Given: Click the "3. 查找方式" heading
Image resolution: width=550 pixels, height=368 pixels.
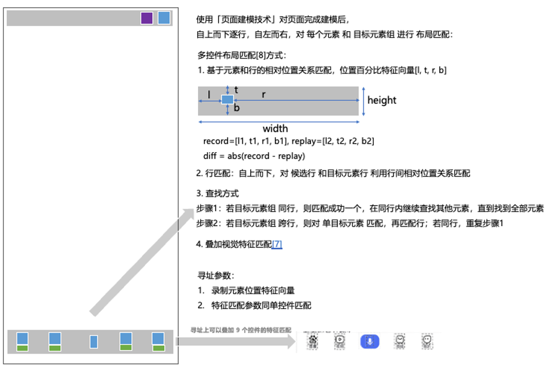Looking at the screenshot, I should point(217,194).
